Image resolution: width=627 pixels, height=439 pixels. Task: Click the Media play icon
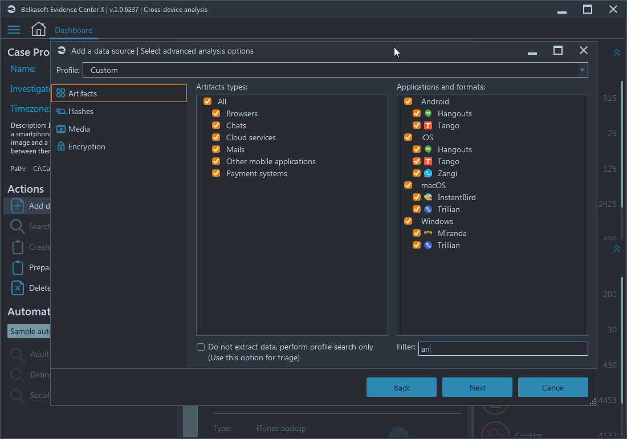click(61, 129)
